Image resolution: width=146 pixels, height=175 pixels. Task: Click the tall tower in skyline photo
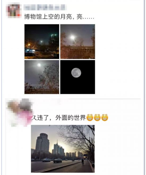pos(42,143)
